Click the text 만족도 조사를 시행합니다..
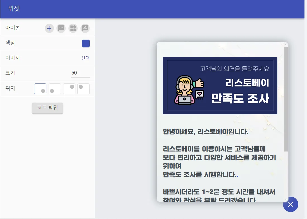 tap(201, 174)
